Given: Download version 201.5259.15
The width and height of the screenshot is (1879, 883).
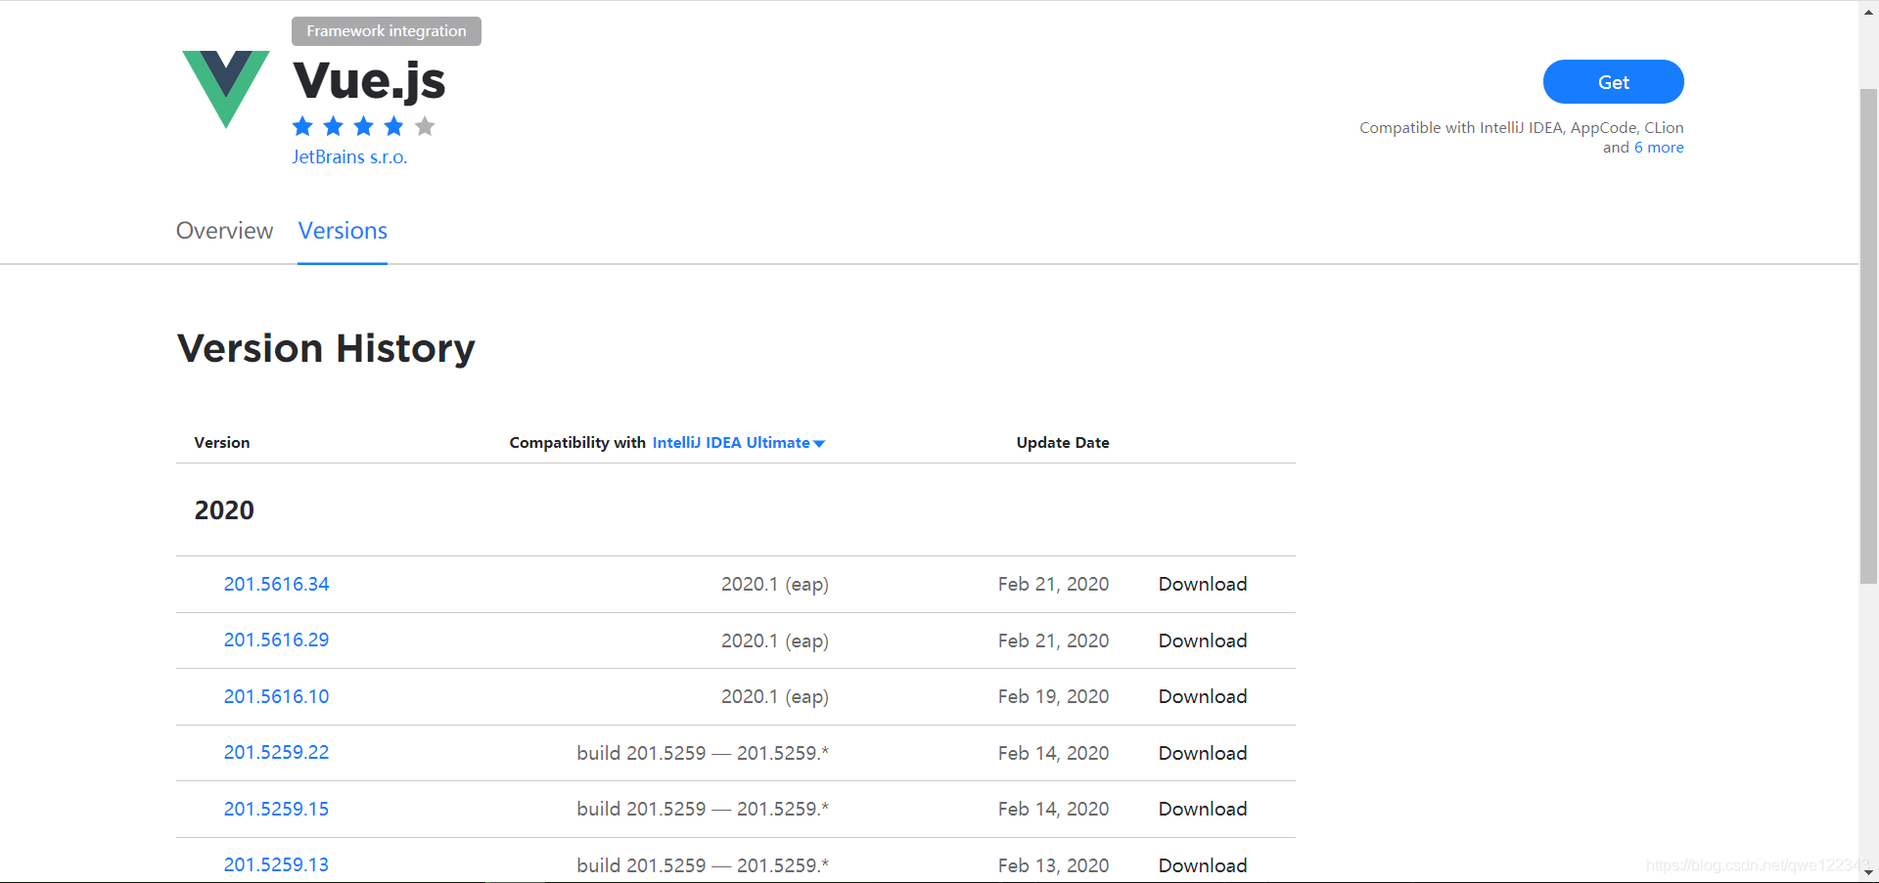Looking at the screenshot, I should tap(1203, 809).
